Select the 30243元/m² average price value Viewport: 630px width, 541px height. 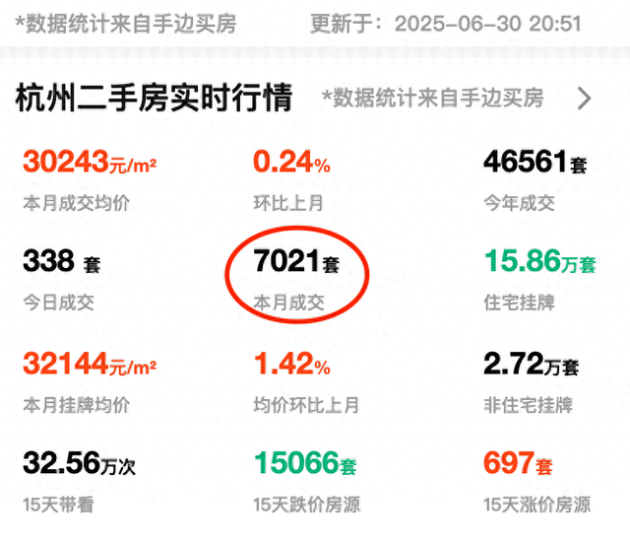pyautogui.click(x=90, y=162)
